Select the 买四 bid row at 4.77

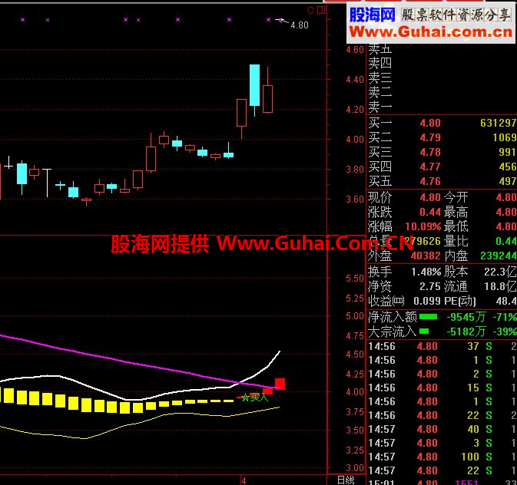pos(442,167)
